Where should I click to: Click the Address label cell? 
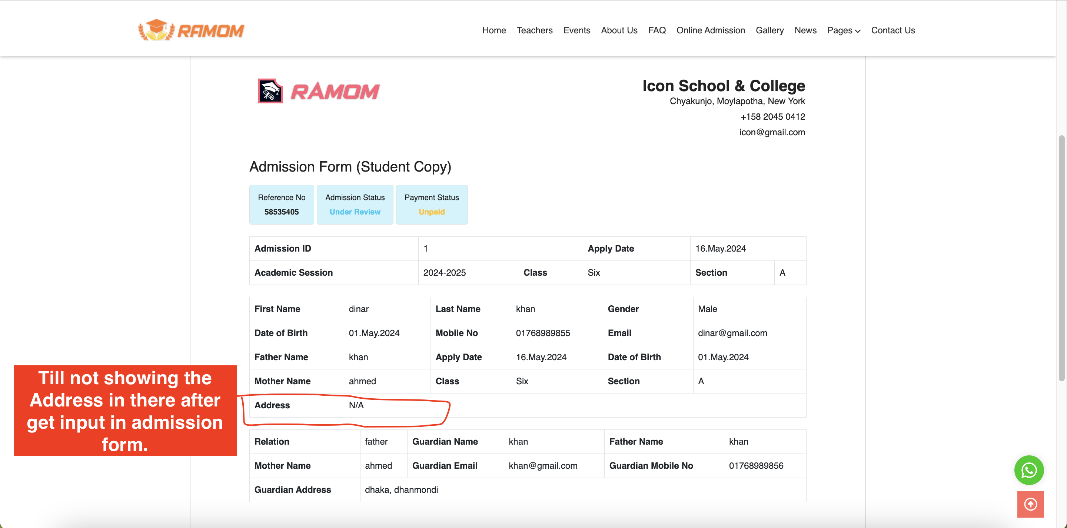coord(296,405)
